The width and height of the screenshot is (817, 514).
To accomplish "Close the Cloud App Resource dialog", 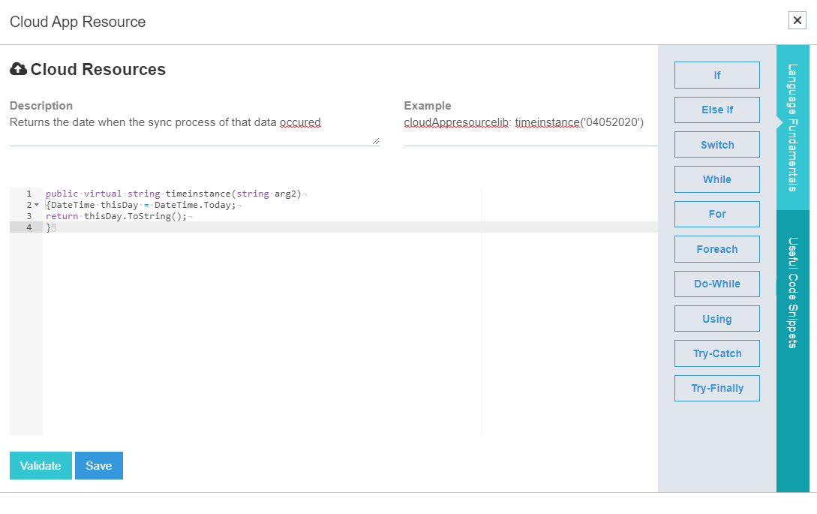I will click(797, 20).
